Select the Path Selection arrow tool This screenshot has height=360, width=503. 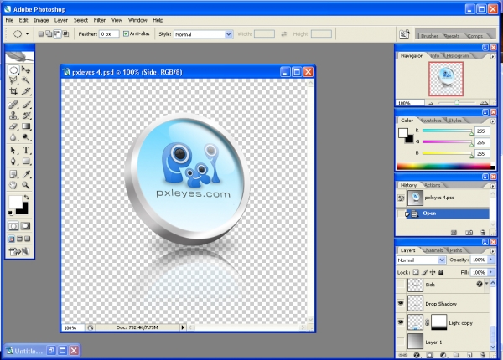click(x=13, y=150)
